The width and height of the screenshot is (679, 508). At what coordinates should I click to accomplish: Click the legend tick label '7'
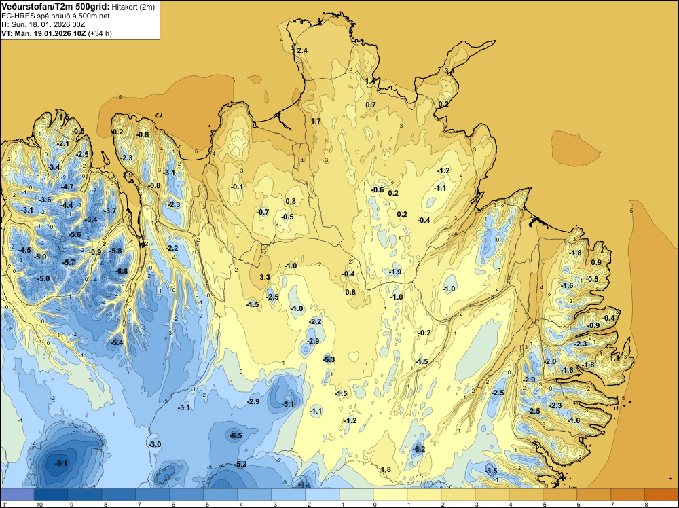(x=611, y=504)
